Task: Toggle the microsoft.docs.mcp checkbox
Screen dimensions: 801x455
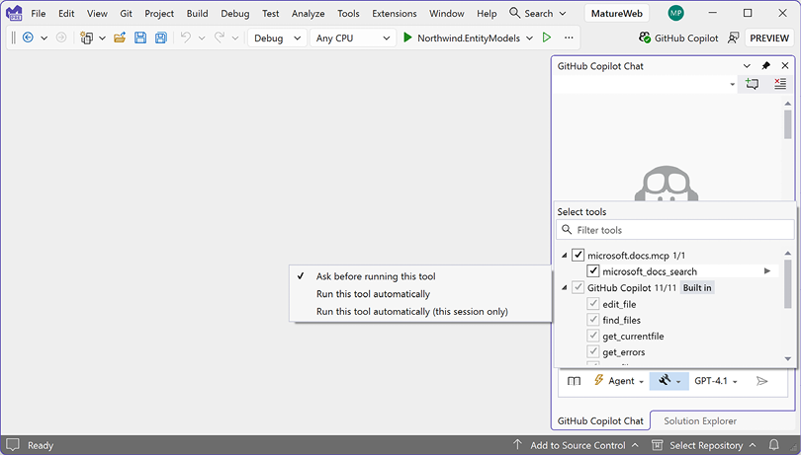Action: point(578,255)
